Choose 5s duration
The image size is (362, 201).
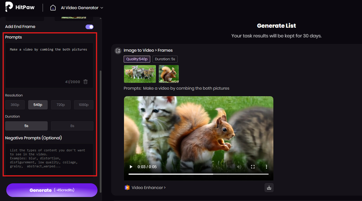pos(26,126)
